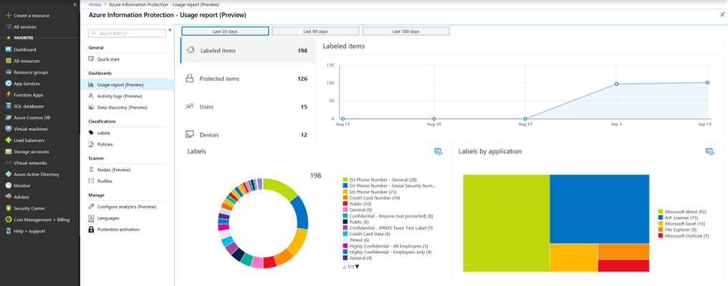This screenshot has width=728, height=286.
Task: Select the Last 30 days range
Action: [225, 31]
